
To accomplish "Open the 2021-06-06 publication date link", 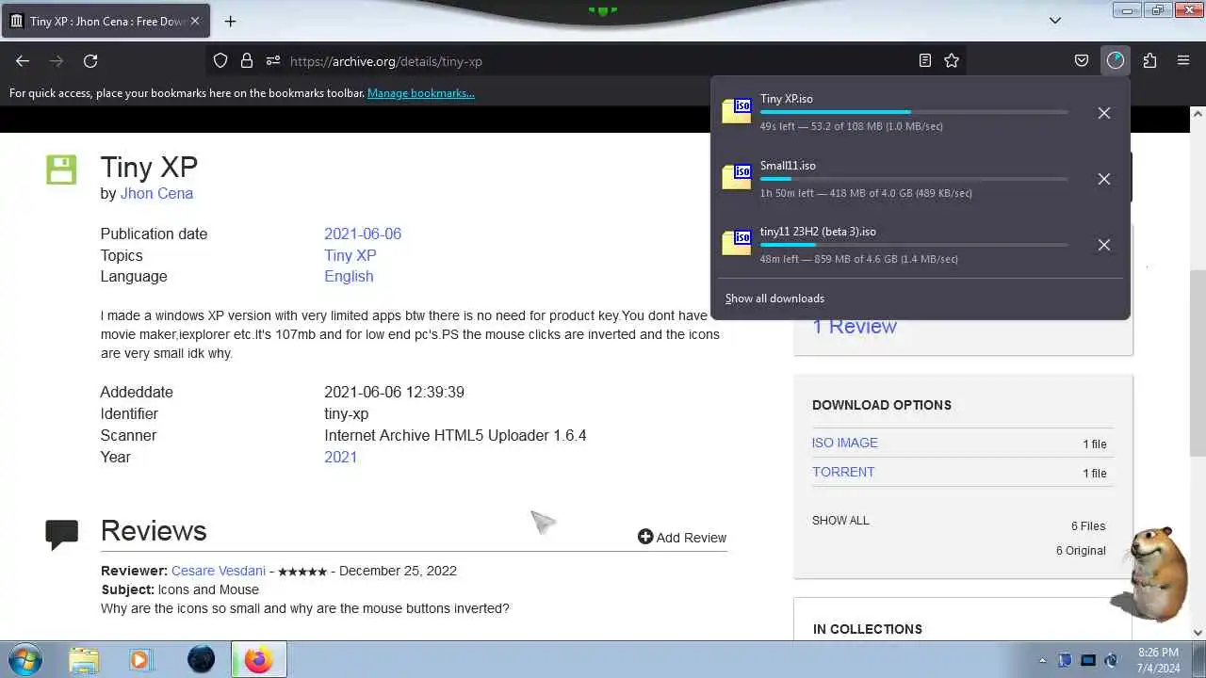I will pyautogui.click(x=363, y=234).
